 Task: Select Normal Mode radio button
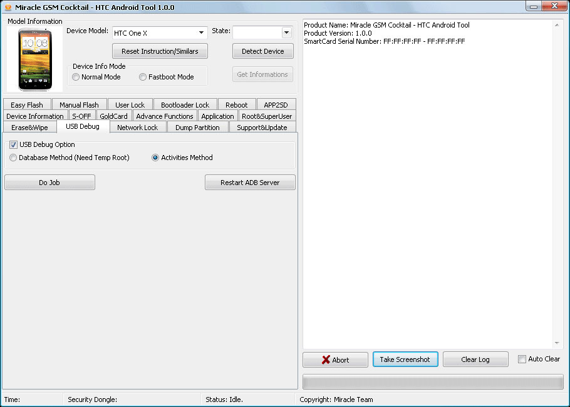click(76, 77)
